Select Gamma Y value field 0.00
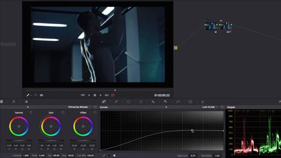This screenshot has height=158, width=281. (9, 146)
